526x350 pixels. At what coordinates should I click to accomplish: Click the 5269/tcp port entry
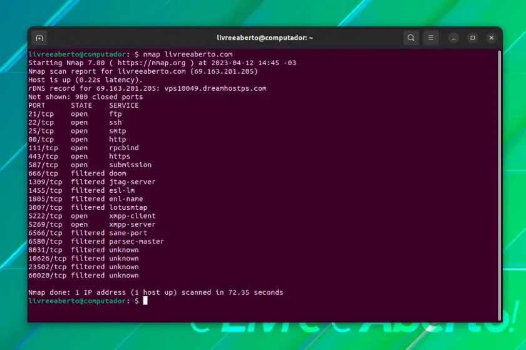[x=45, y=225]
